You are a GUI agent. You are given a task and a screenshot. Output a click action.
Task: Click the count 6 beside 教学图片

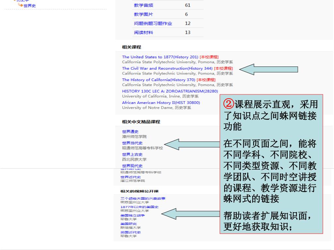click(186, 14)
